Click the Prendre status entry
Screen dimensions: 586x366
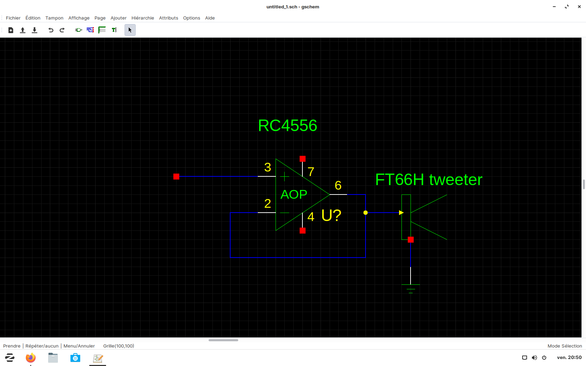click(12, 346)
